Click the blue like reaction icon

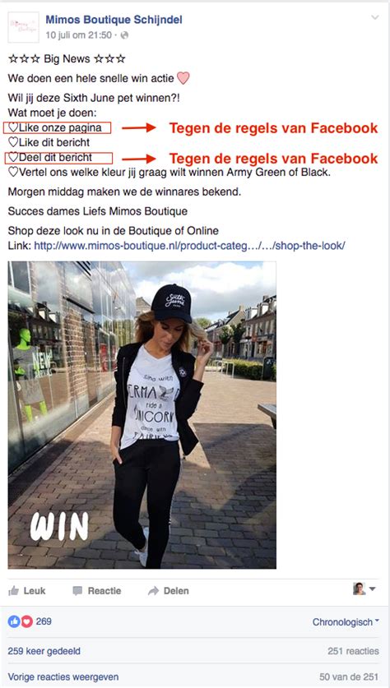coord(14,621)
